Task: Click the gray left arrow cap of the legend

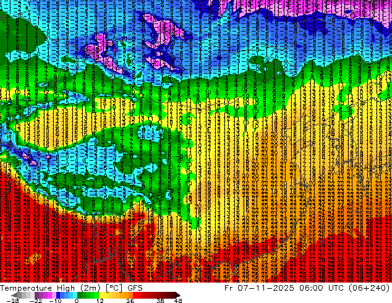Action: 14,295
